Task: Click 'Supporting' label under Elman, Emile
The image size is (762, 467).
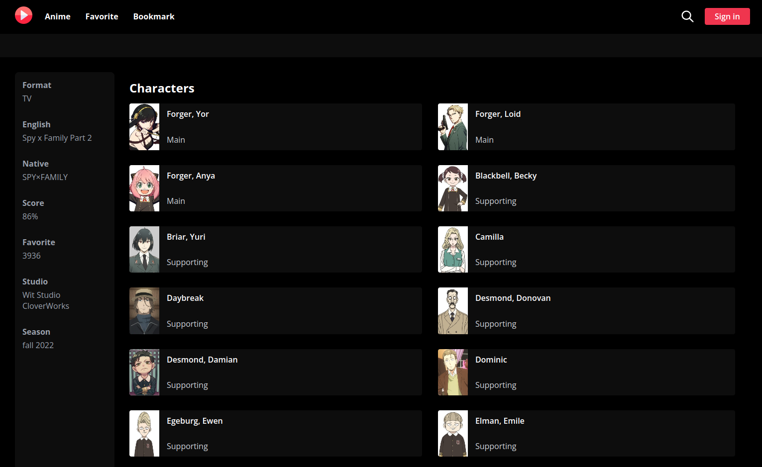Action: [x=496, y=446]
